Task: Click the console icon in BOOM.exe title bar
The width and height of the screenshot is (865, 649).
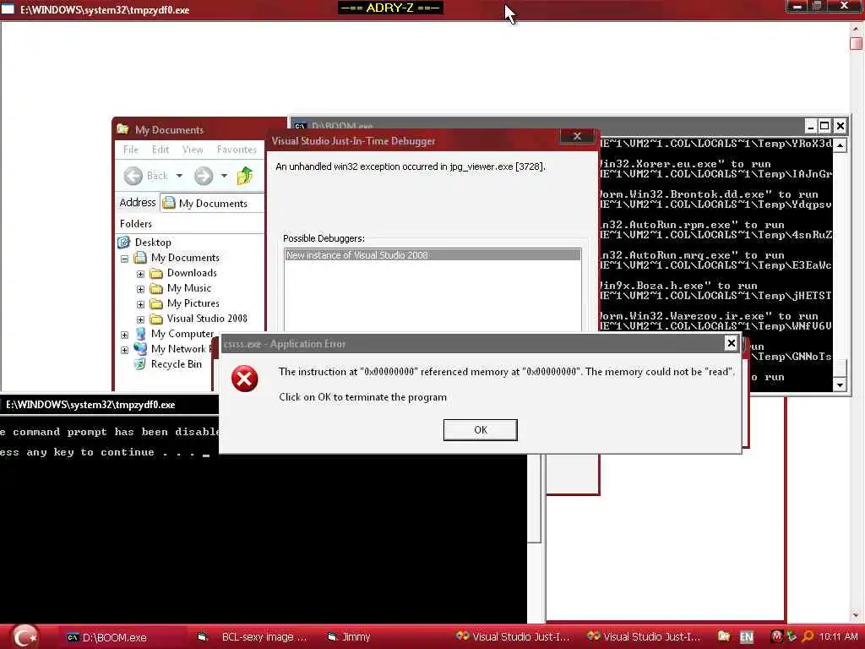Action: (x=300, y=127)
